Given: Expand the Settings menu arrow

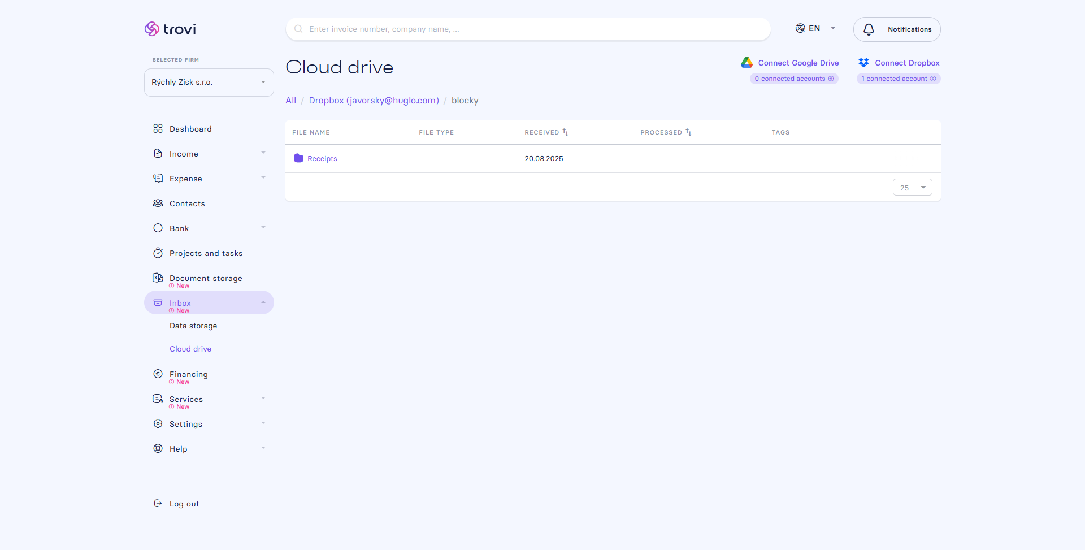Looking at the screenshot, I should (263, 423).
